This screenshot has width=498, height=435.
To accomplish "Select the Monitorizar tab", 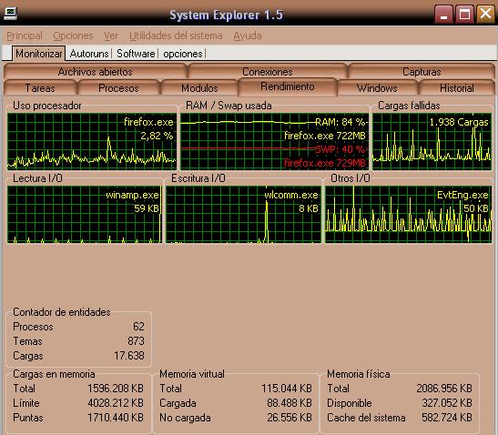I will click(39, 54).
